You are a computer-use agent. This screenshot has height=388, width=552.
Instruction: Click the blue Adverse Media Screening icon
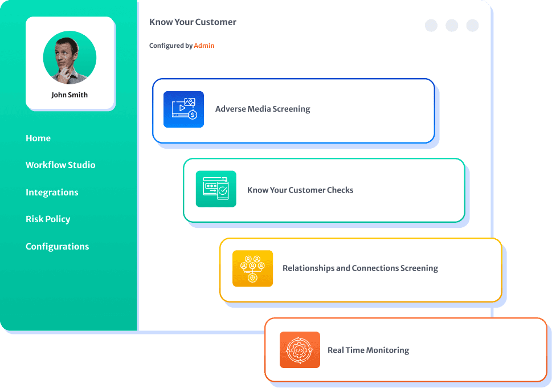183,109
